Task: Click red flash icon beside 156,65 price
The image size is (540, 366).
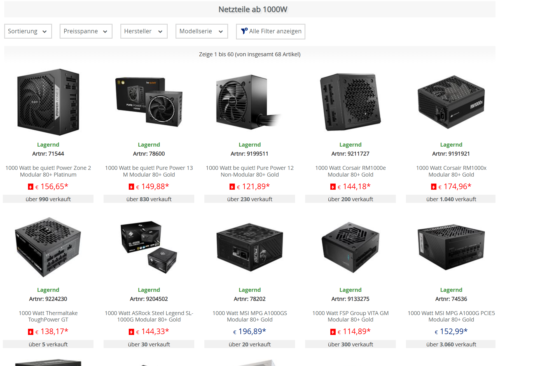Action: tap(31, 187)
